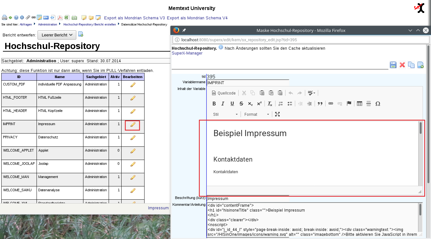Create new record in the mask window
Viewport: 431px width, 239px height.
420,65
